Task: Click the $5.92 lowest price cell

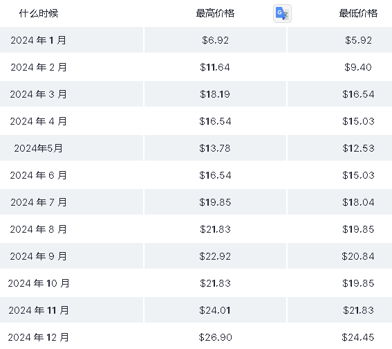Action: 358,40
